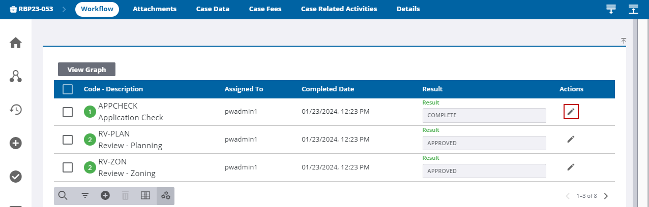Click the plus circle icon in sidebar
The image size is (649, 207).
(16, 143)
